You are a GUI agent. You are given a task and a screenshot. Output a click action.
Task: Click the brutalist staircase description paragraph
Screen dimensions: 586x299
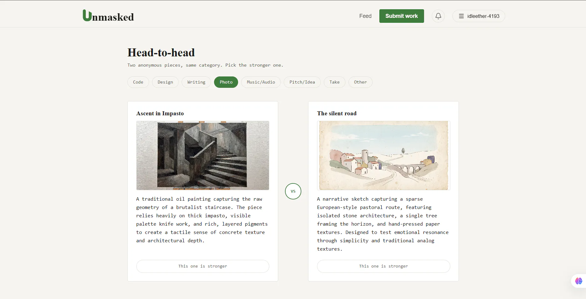[202, 220]
